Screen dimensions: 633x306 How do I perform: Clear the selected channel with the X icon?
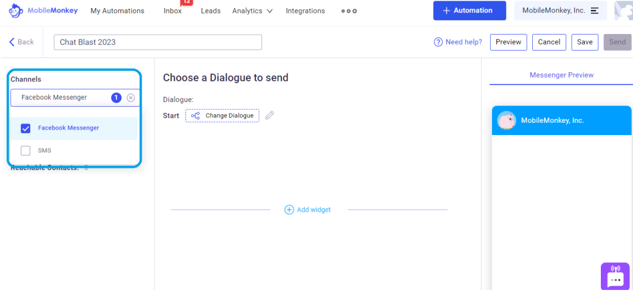click(x=130, y=97)
